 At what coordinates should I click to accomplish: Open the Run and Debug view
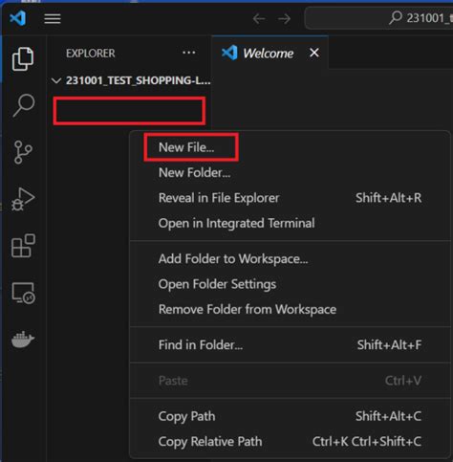(x=23, y=199)
